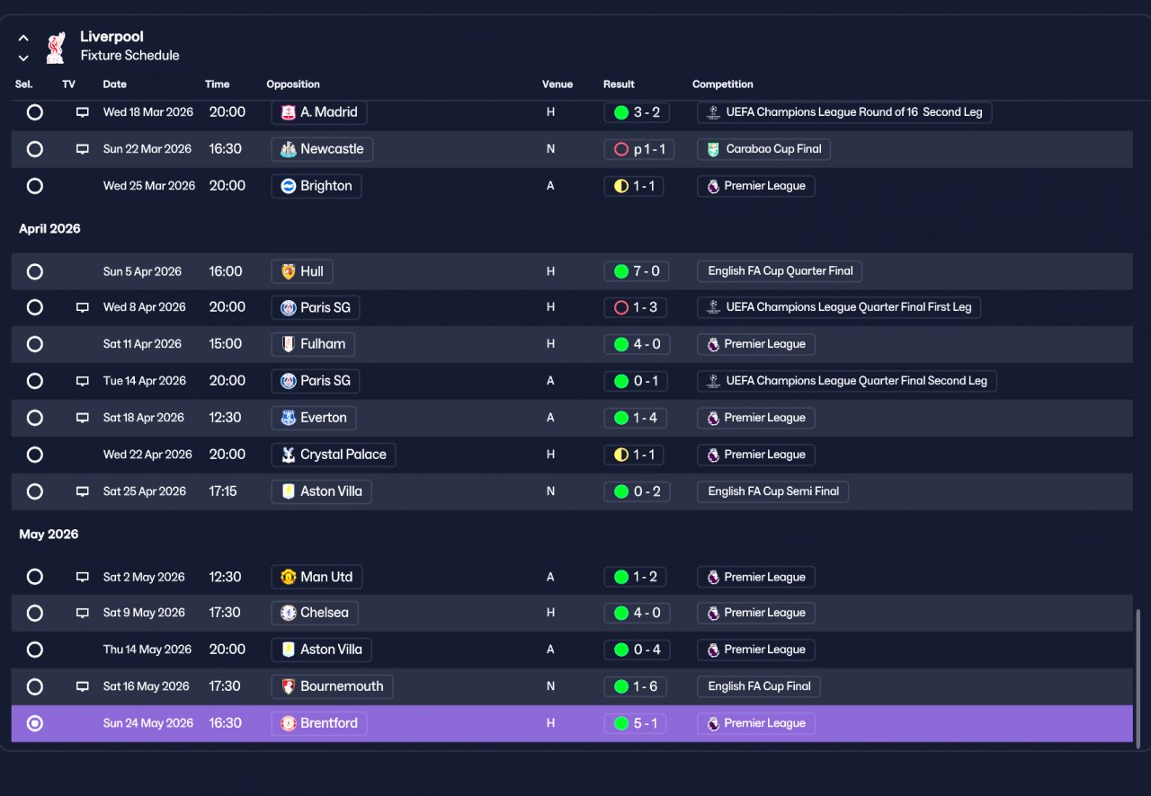Viewport: 1151px width, 796px height.
Task: Click the Man Utd club badge icon
Action: (x=288, y=577)
